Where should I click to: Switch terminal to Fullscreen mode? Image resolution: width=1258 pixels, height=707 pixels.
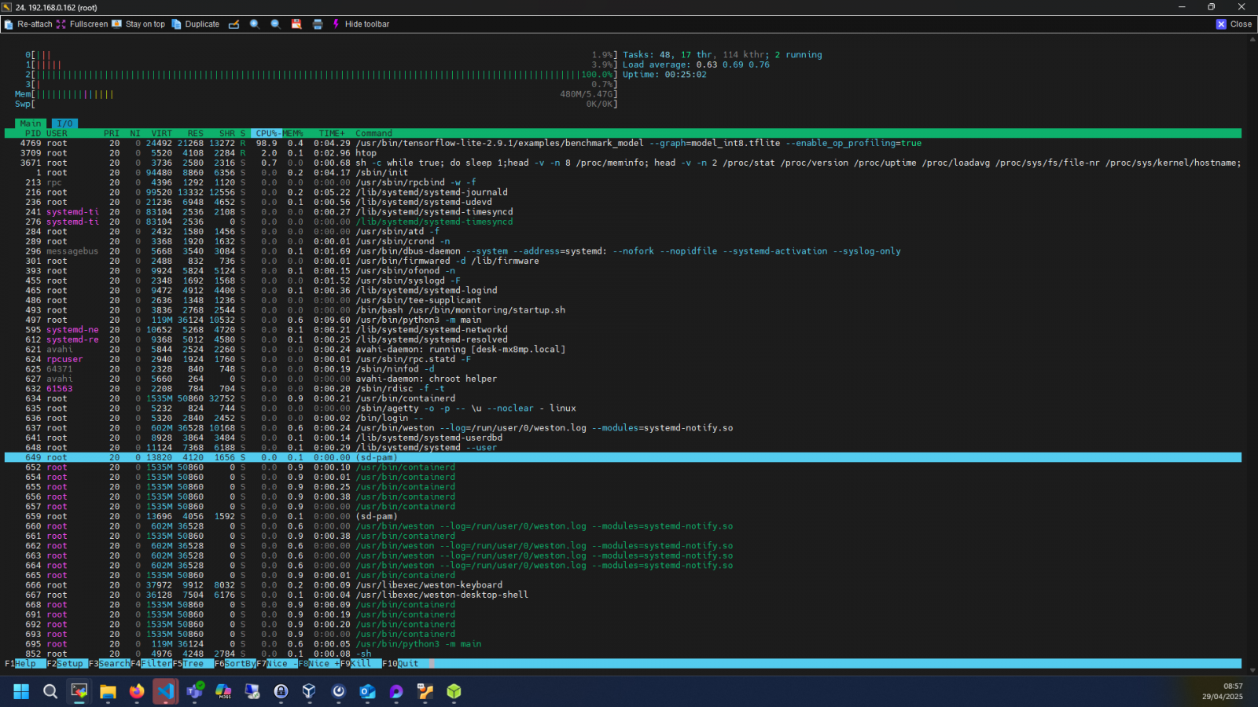tap(82, 24)
